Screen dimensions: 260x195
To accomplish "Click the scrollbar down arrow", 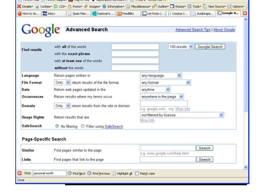I will 246,167.
